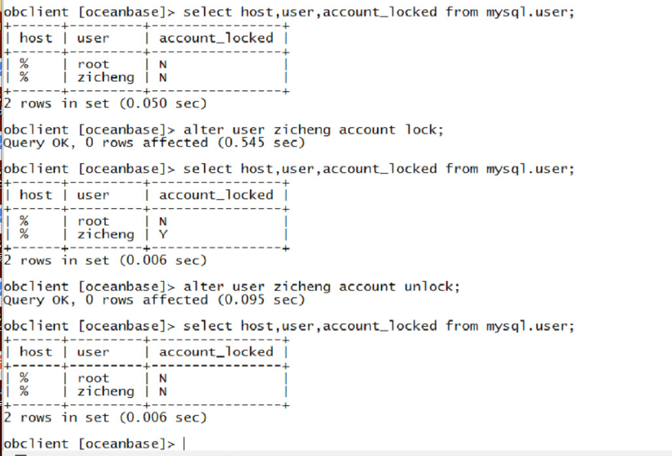This screenshot has width=672, height=456.
Task: Click the select statement after the lock command
Action: pos(379,169)
